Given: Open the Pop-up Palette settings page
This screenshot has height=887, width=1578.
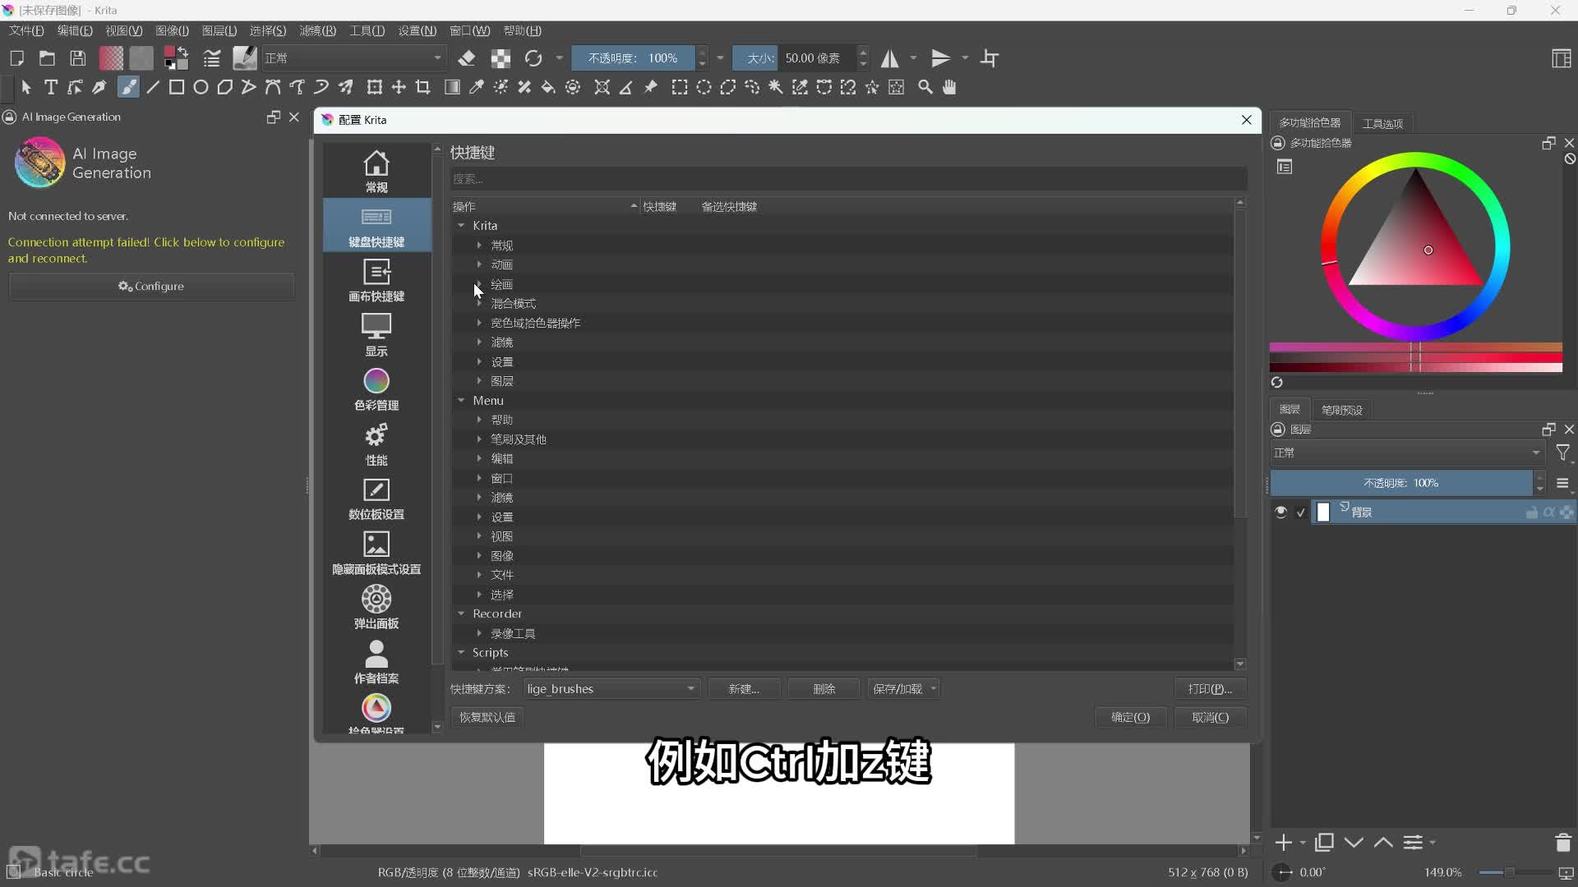Looking at the screenshot, I should [x=376, y=608].
